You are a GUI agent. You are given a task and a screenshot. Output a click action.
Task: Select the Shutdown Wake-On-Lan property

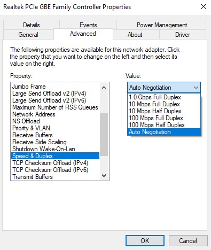(x=55, y=149)
